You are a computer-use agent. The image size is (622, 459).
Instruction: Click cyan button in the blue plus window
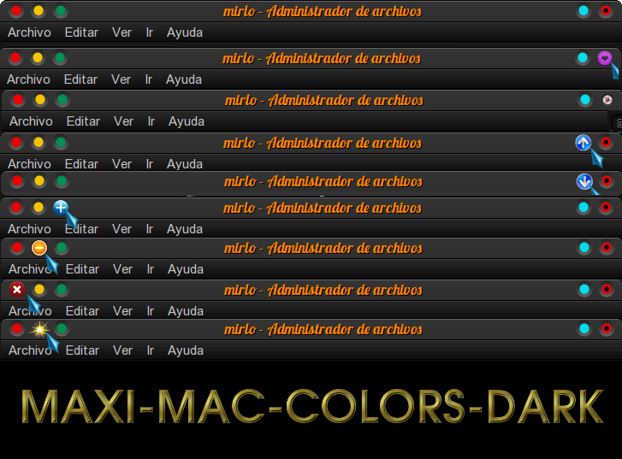click(583, 208)
